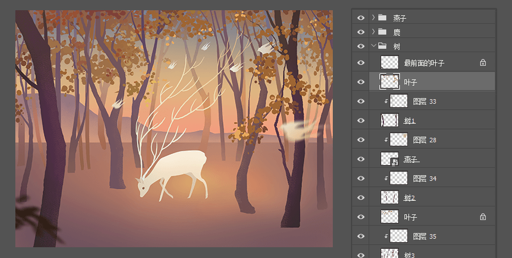512x258 pixels.
Task: Expand the 鹿 group
Action: coord(374,32)
